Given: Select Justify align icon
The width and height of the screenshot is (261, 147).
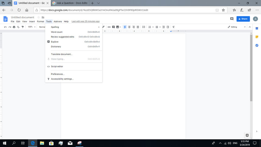Looking at the screenshot, I should click(138, 27).
